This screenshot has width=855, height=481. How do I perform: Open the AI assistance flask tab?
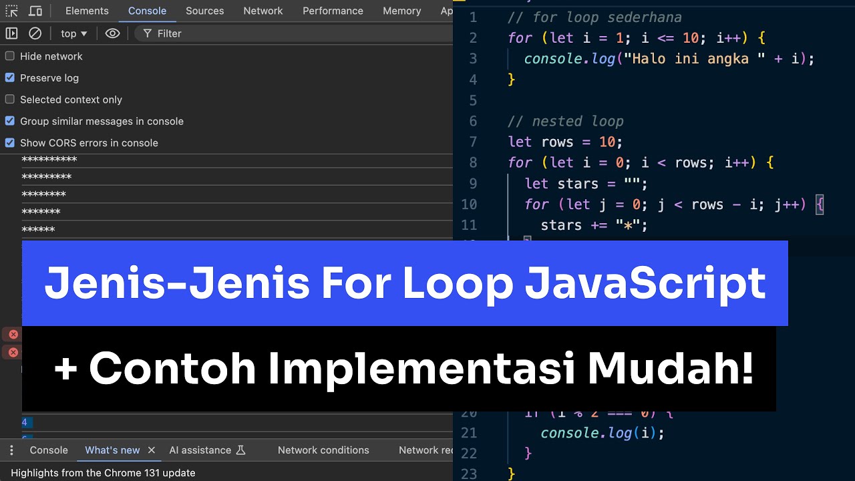(207, 450)
